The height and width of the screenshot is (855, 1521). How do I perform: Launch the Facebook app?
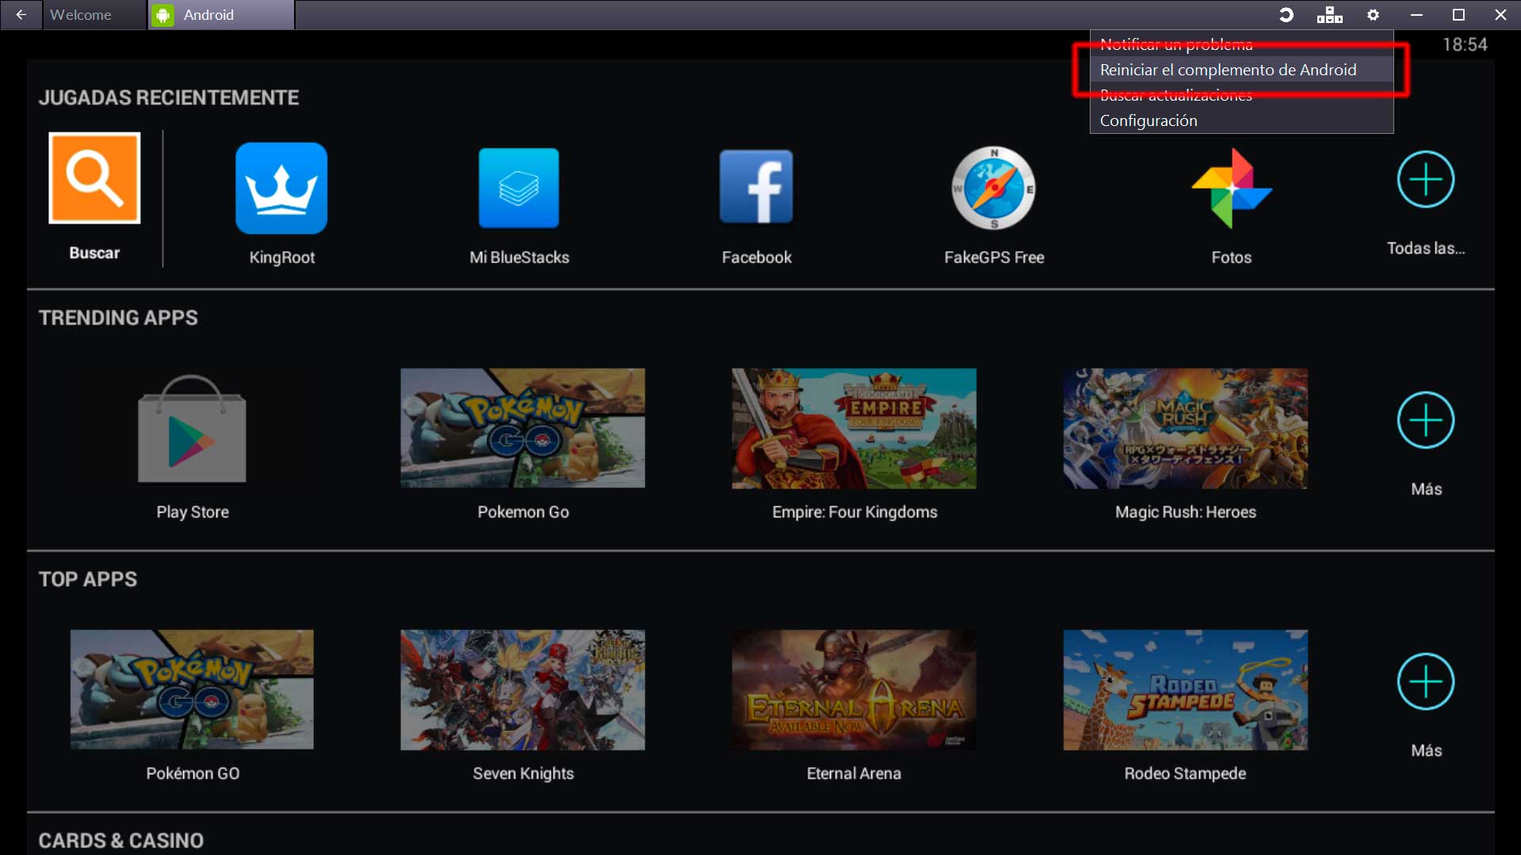pos(756,187)
